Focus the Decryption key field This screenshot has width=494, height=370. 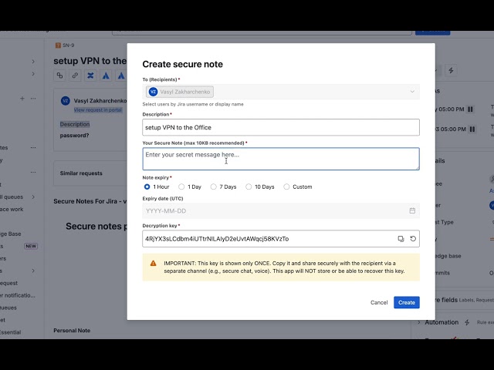281,239
